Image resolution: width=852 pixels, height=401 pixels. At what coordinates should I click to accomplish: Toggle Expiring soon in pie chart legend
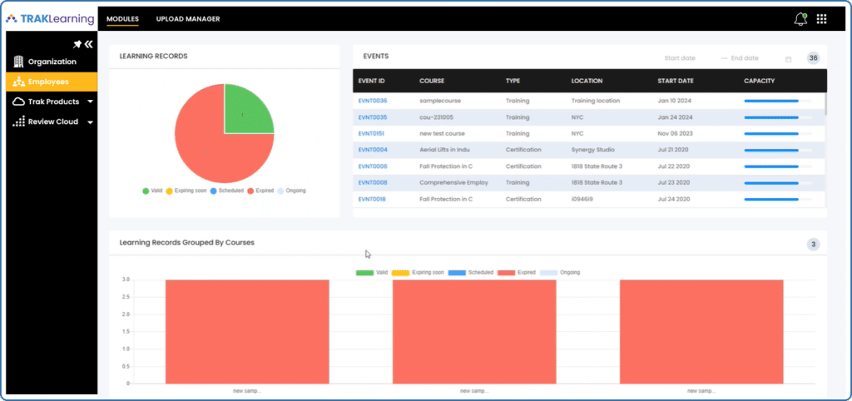point(186,191)
